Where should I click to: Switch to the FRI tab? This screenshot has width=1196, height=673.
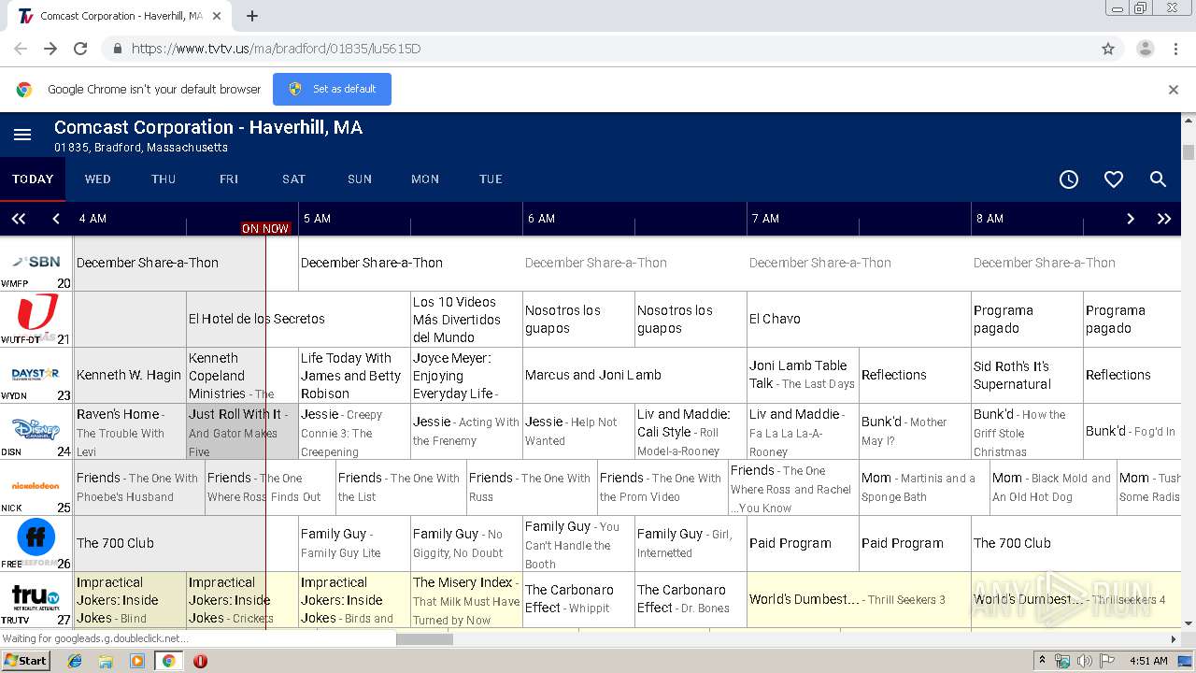click(x=229, y=179)
